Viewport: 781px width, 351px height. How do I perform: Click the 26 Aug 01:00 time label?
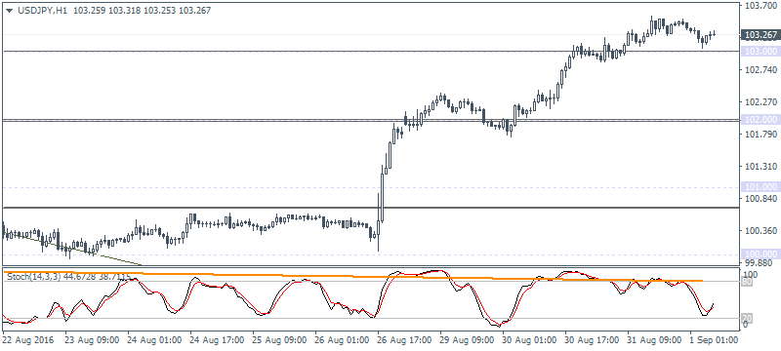pyautogui.click(x=343, y=340)
